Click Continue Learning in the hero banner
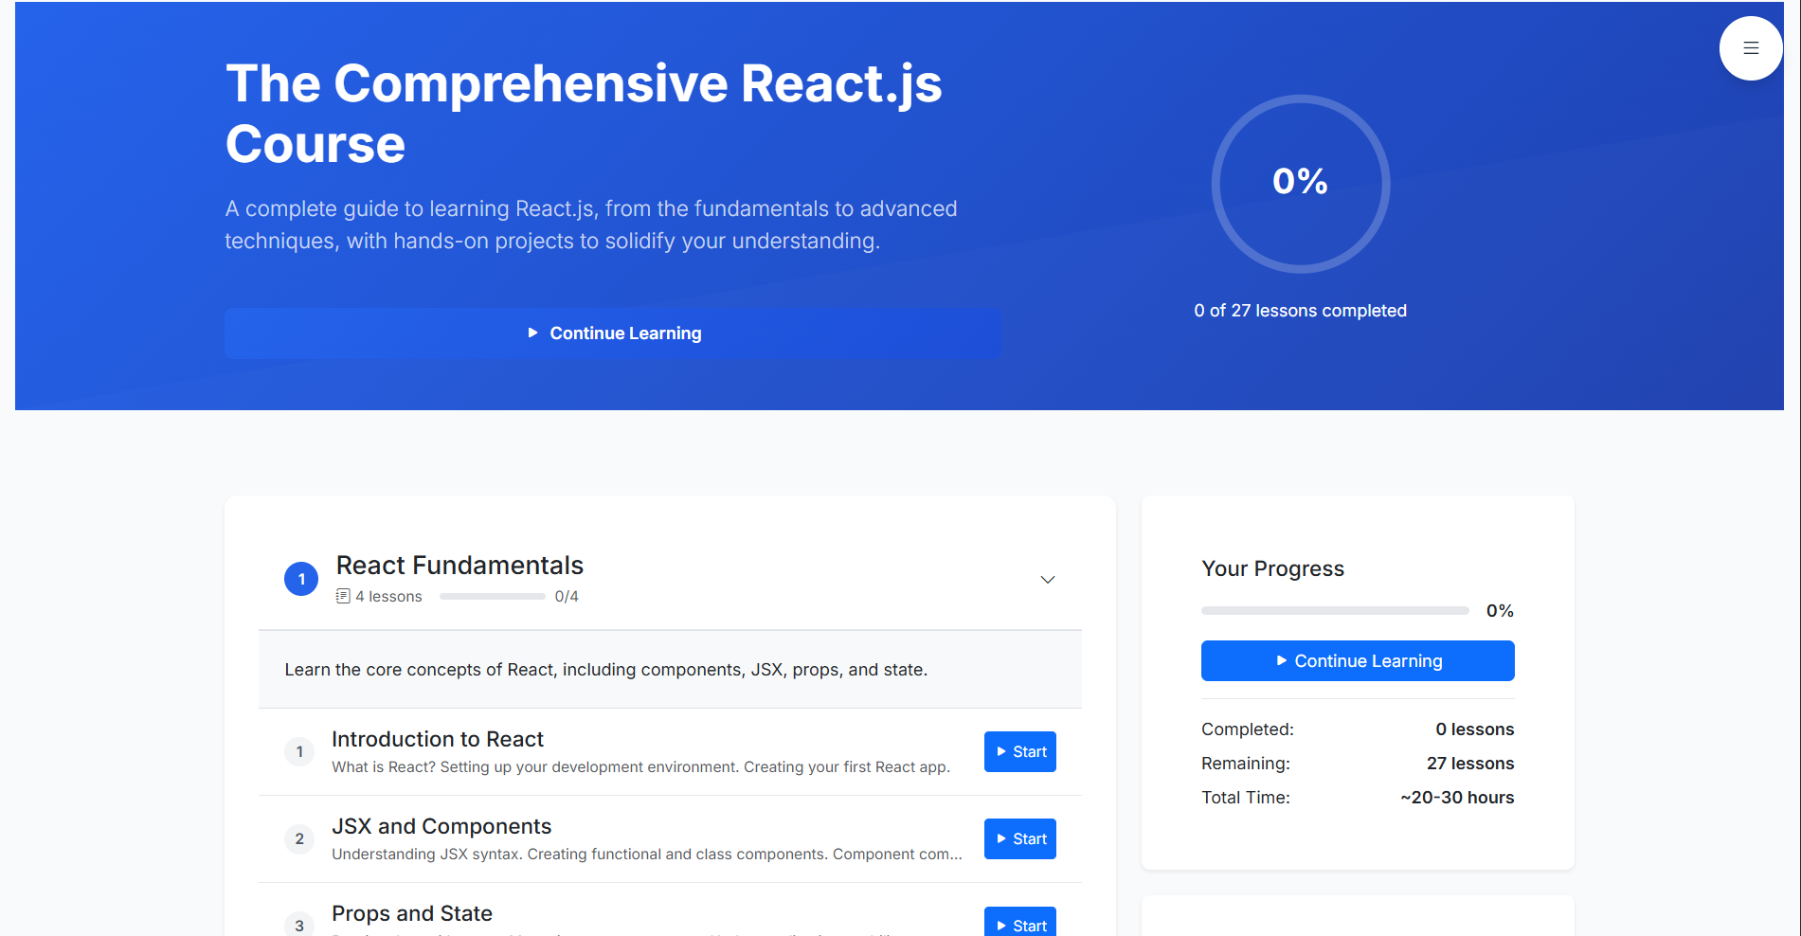This screenshot has height=936, width=1801. [x=613, y=333]
